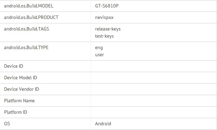Click the empty Device Vendor ID cell

[154, 89]
